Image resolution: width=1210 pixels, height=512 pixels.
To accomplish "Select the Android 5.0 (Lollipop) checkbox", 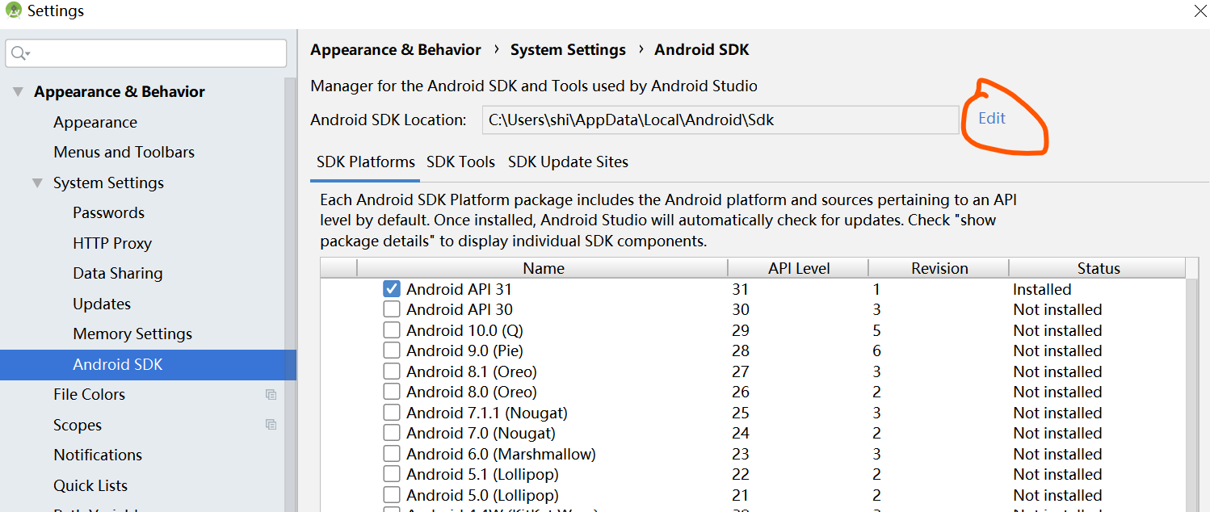I will pyautogui.click(x=392, y=495).
